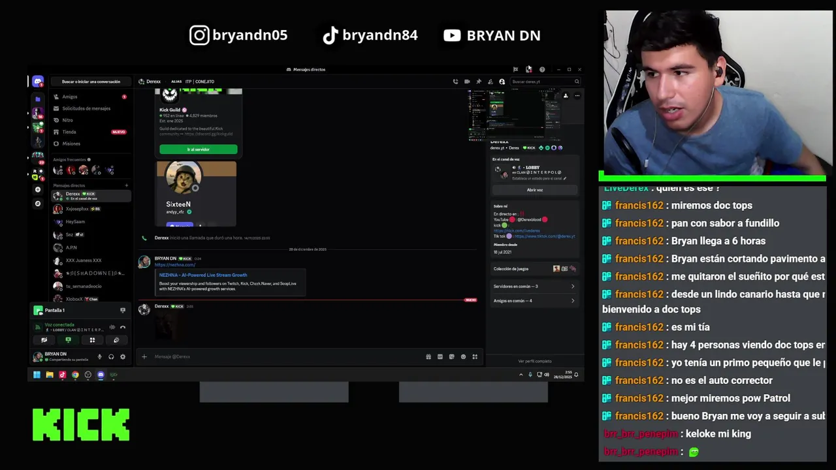Viewport: 836px width, 470px height.
Task: Mute microphone in user panel
Action: pos(99,356)
